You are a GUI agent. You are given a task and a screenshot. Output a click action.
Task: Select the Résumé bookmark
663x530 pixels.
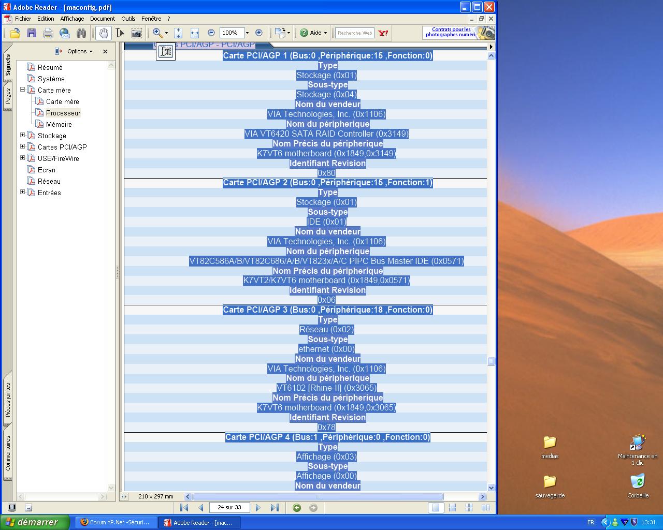[50, 67]
